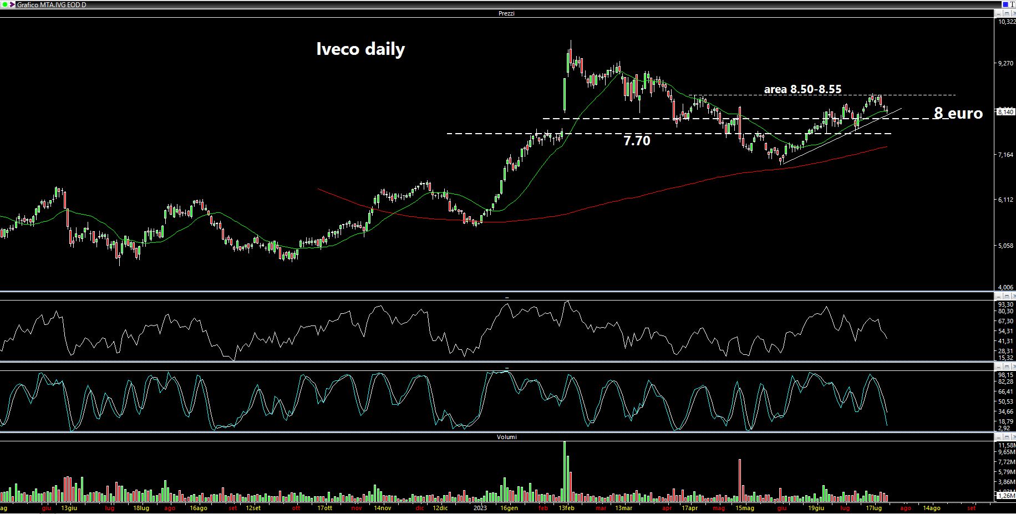
Task: Select the 'area 8.50-8.55' annotation
Action: click(802, 89)
